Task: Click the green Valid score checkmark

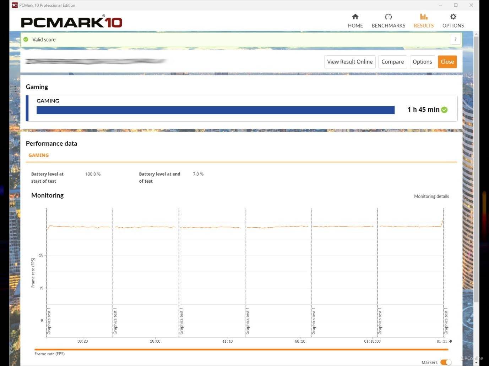Action: 26,39
